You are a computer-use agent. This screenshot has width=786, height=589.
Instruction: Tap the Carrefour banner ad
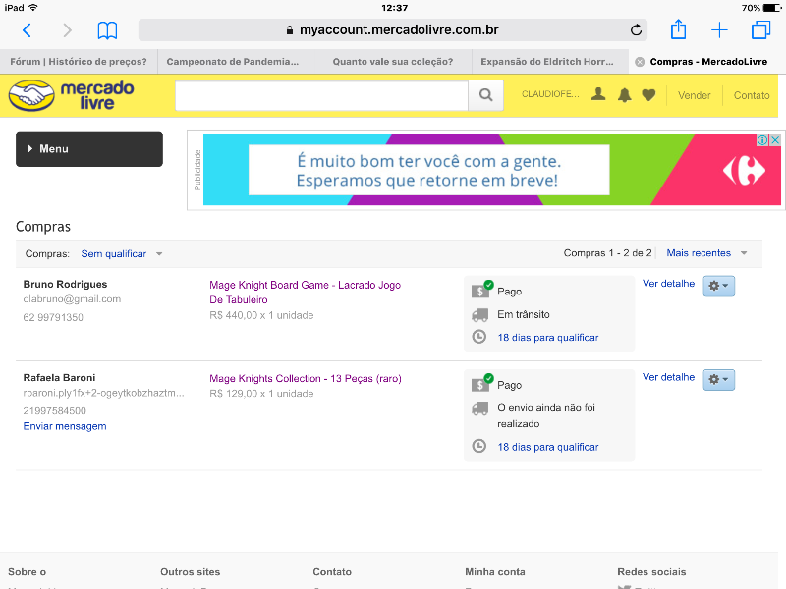coord(492,170)
